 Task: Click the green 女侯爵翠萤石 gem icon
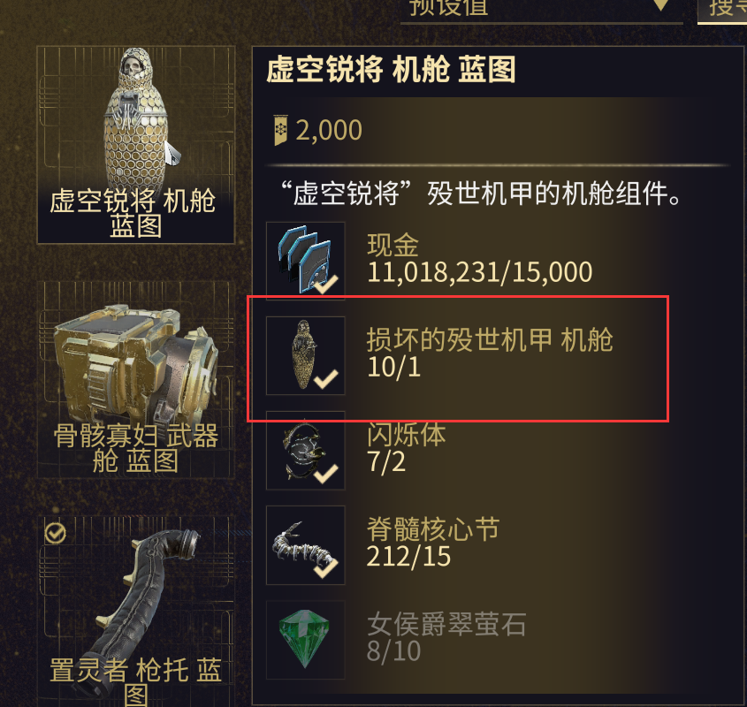tap(305, 639)
